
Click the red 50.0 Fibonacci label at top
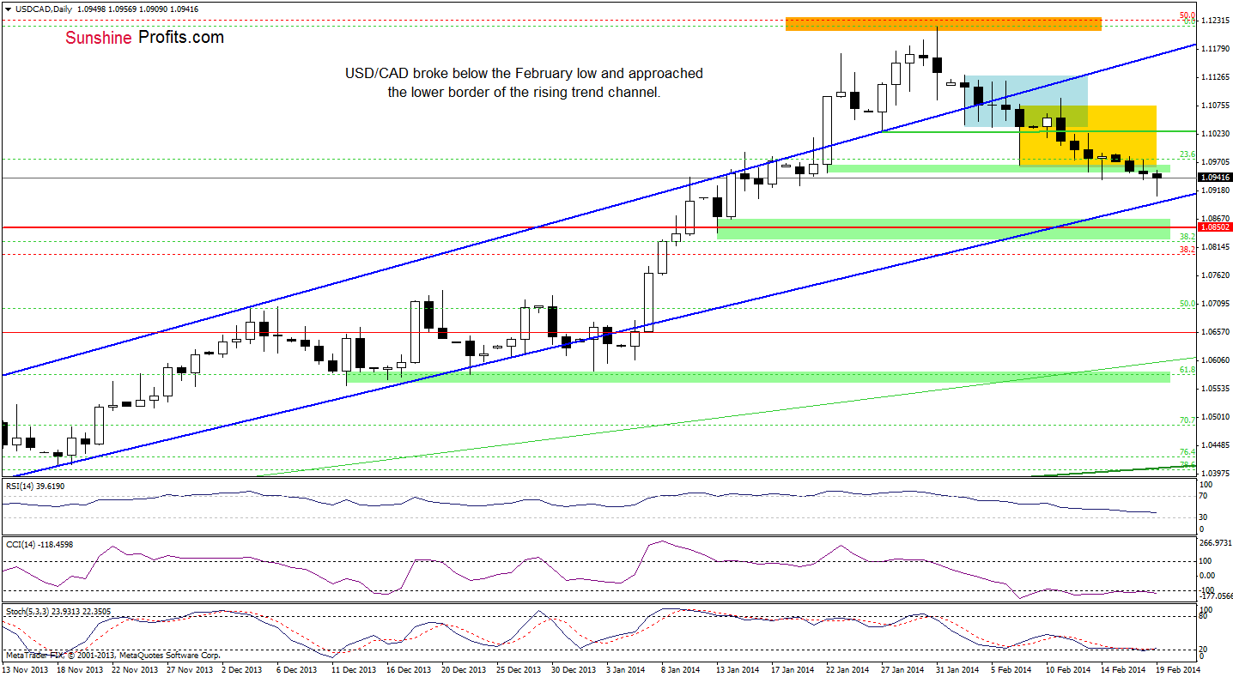(1187, 15)
